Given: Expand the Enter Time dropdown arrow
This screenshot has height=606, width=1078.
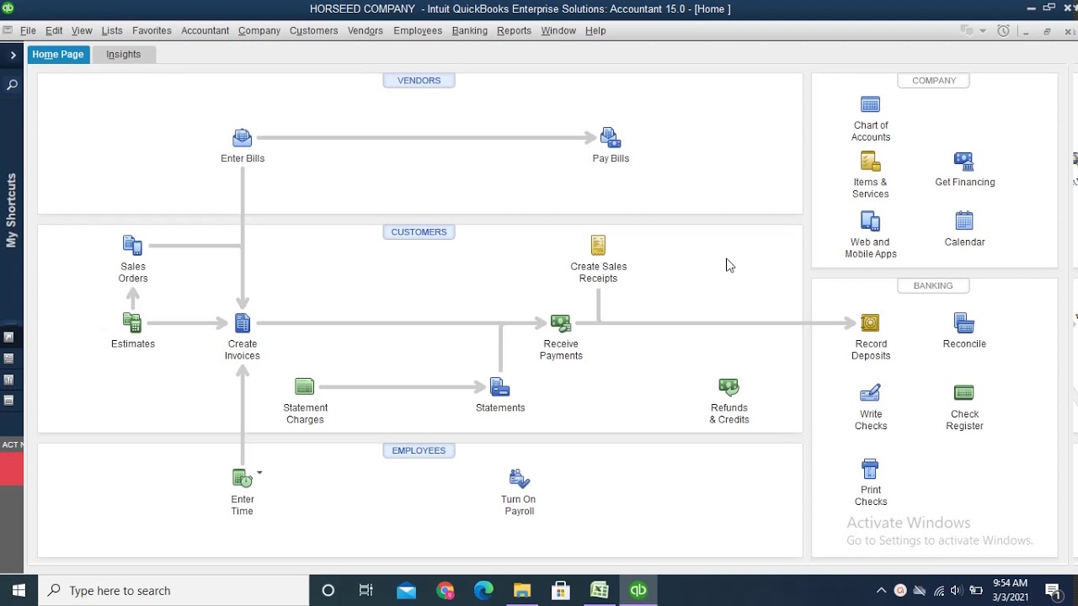Looking at the screenshot, I should click(x=259, y=473).
